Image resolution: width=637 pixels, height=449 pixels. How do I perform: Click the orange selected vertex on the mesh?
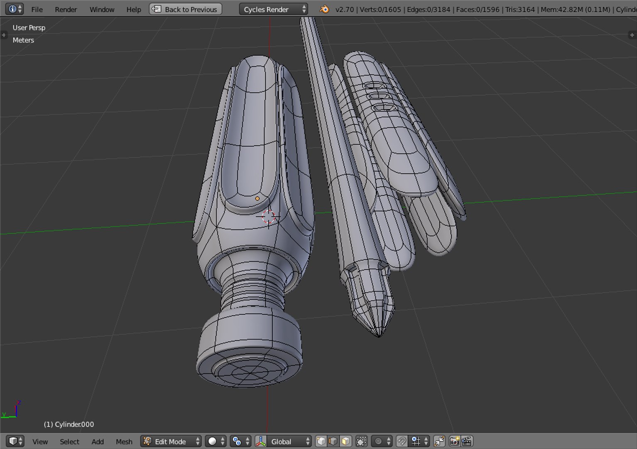click(257, 199)
